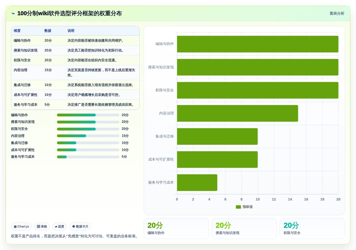Click the 内容治理 y-axis label in chart
This screenshot has height=250, width=356.
(x=166, y=113)
